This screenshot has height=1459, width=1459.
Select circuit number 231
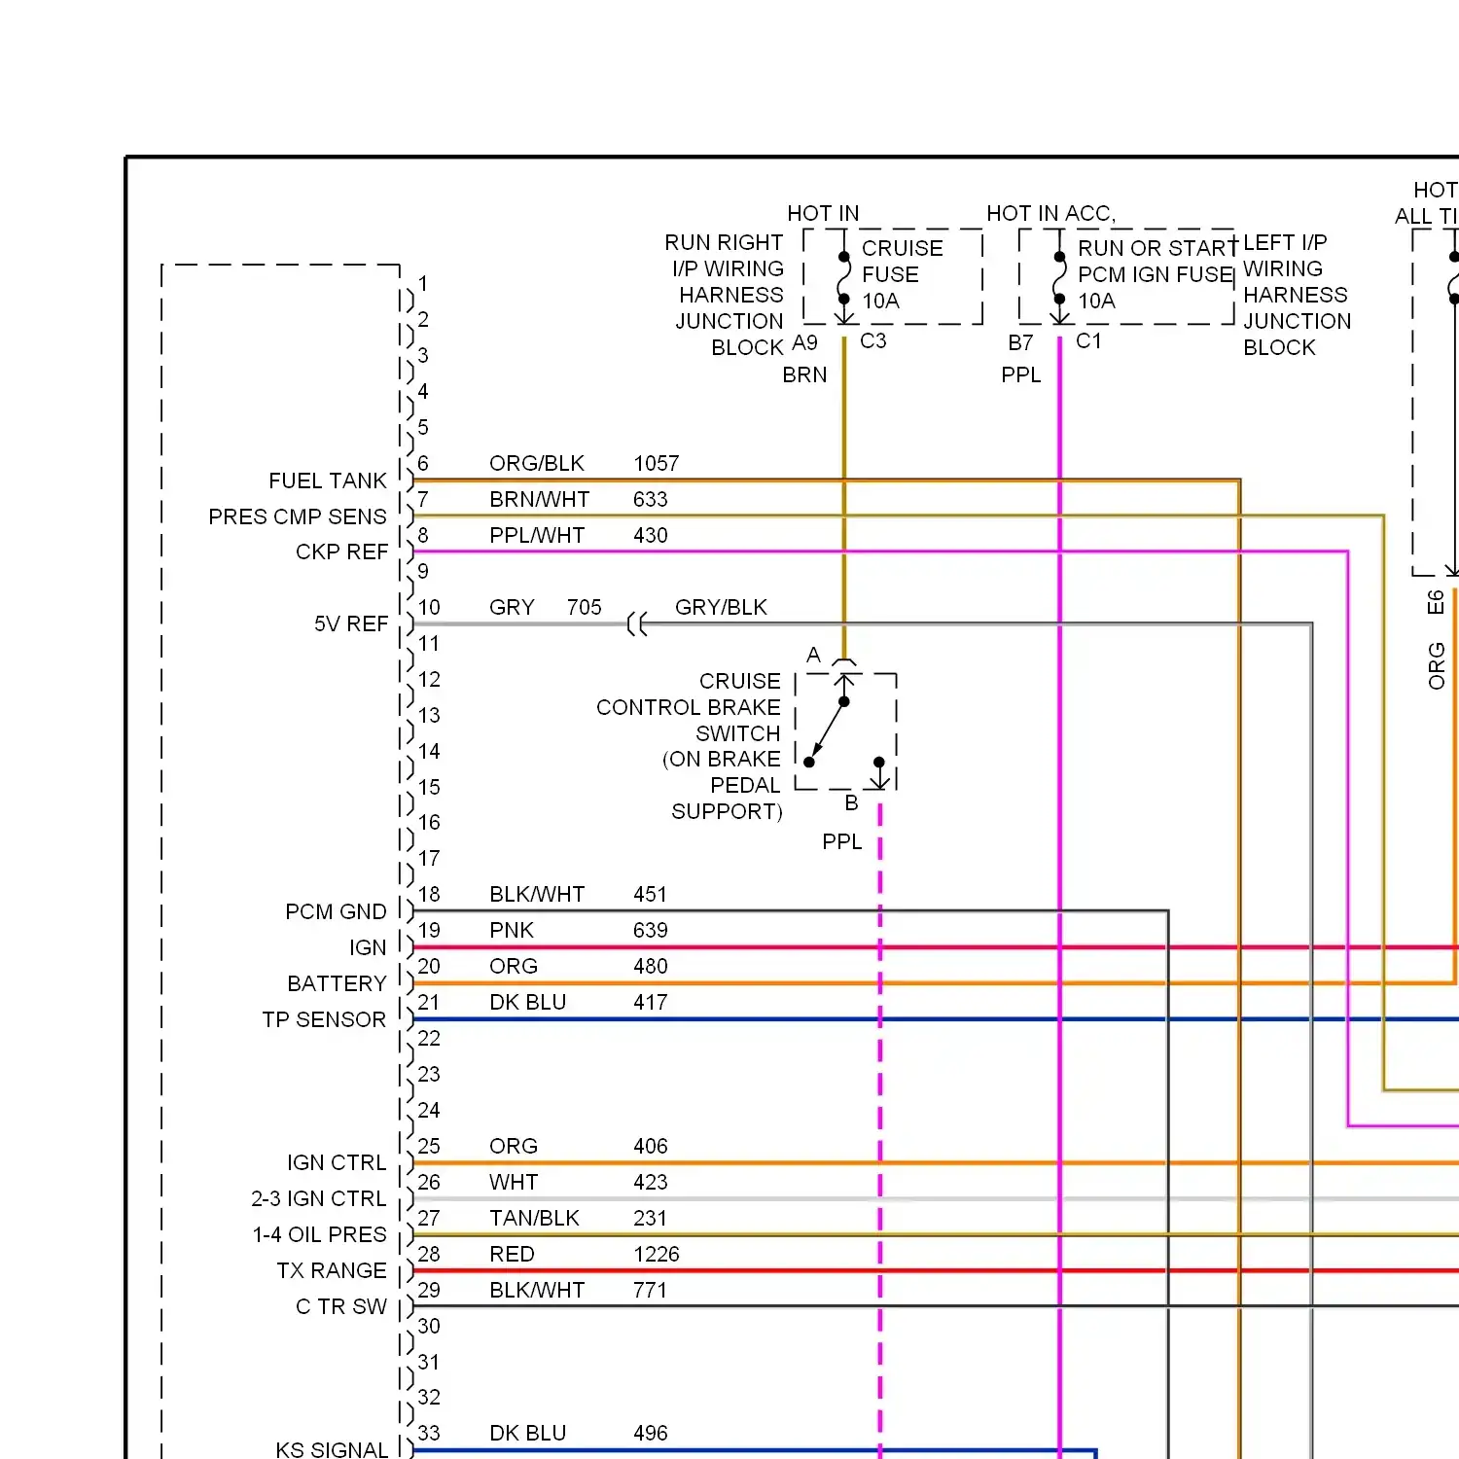click(650, 1218)
